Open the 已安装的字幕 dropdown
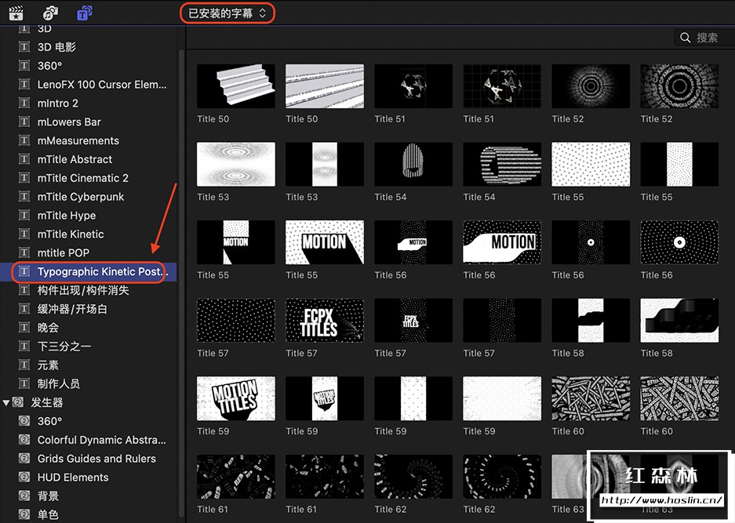This screenshot has width=735, height=523. click(x=227, y=13)
